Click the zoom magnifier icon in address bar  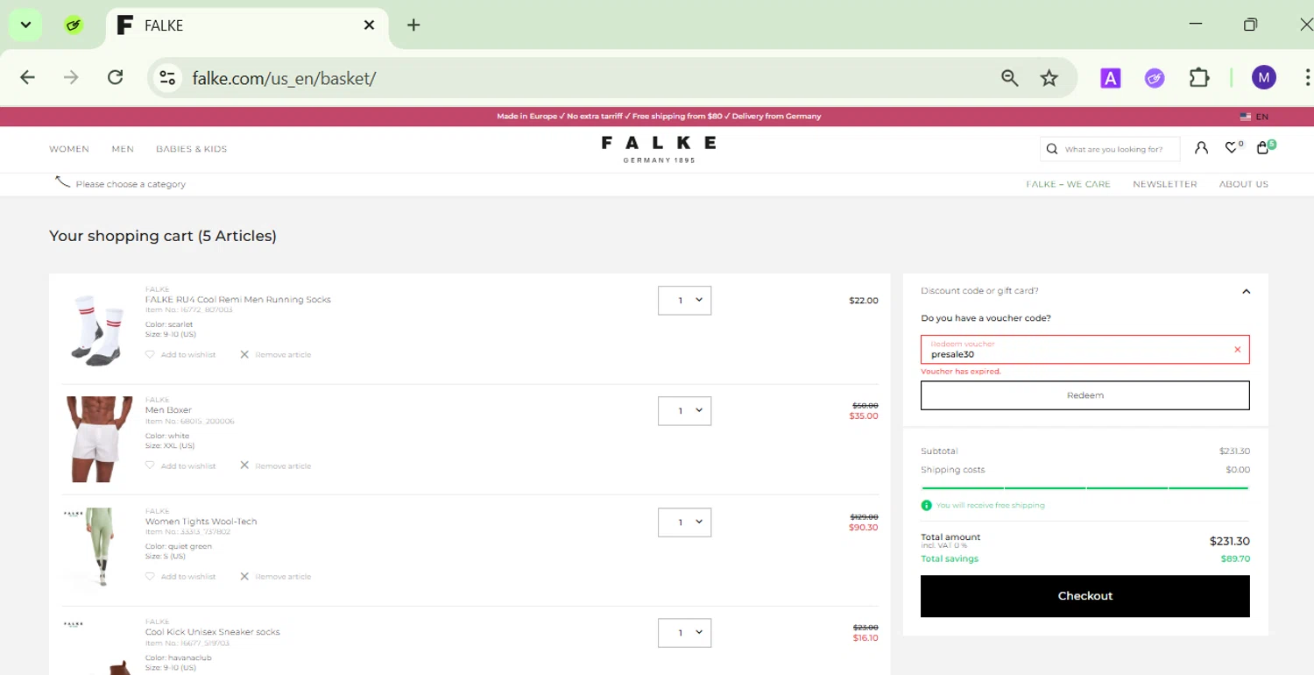(x=1009, y=78)
